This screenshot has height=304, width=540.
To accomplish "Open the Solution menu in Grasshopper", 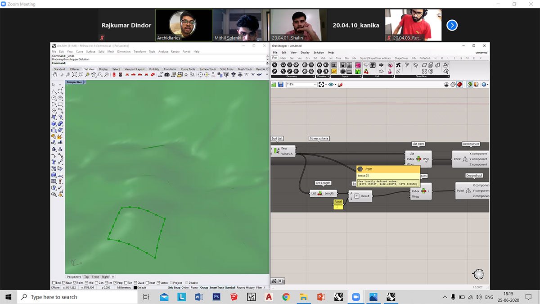I will tap(319, 53).
